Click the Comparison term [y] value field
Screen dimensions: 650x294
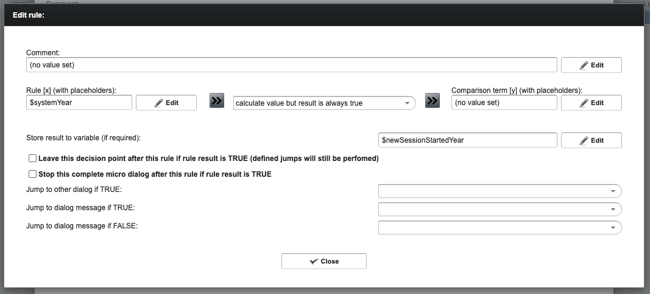(504, 103)
